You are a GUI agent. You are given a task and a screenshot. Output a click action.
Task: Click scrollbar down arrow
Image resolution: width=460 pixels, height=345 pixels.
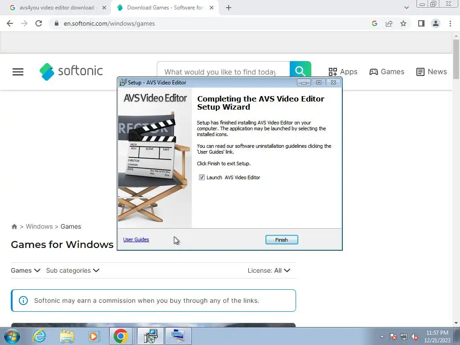(x=456, y=323)
